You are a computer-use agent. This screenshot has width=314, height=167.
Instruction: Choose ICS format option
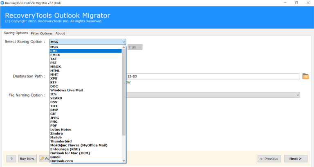point(86,94)
